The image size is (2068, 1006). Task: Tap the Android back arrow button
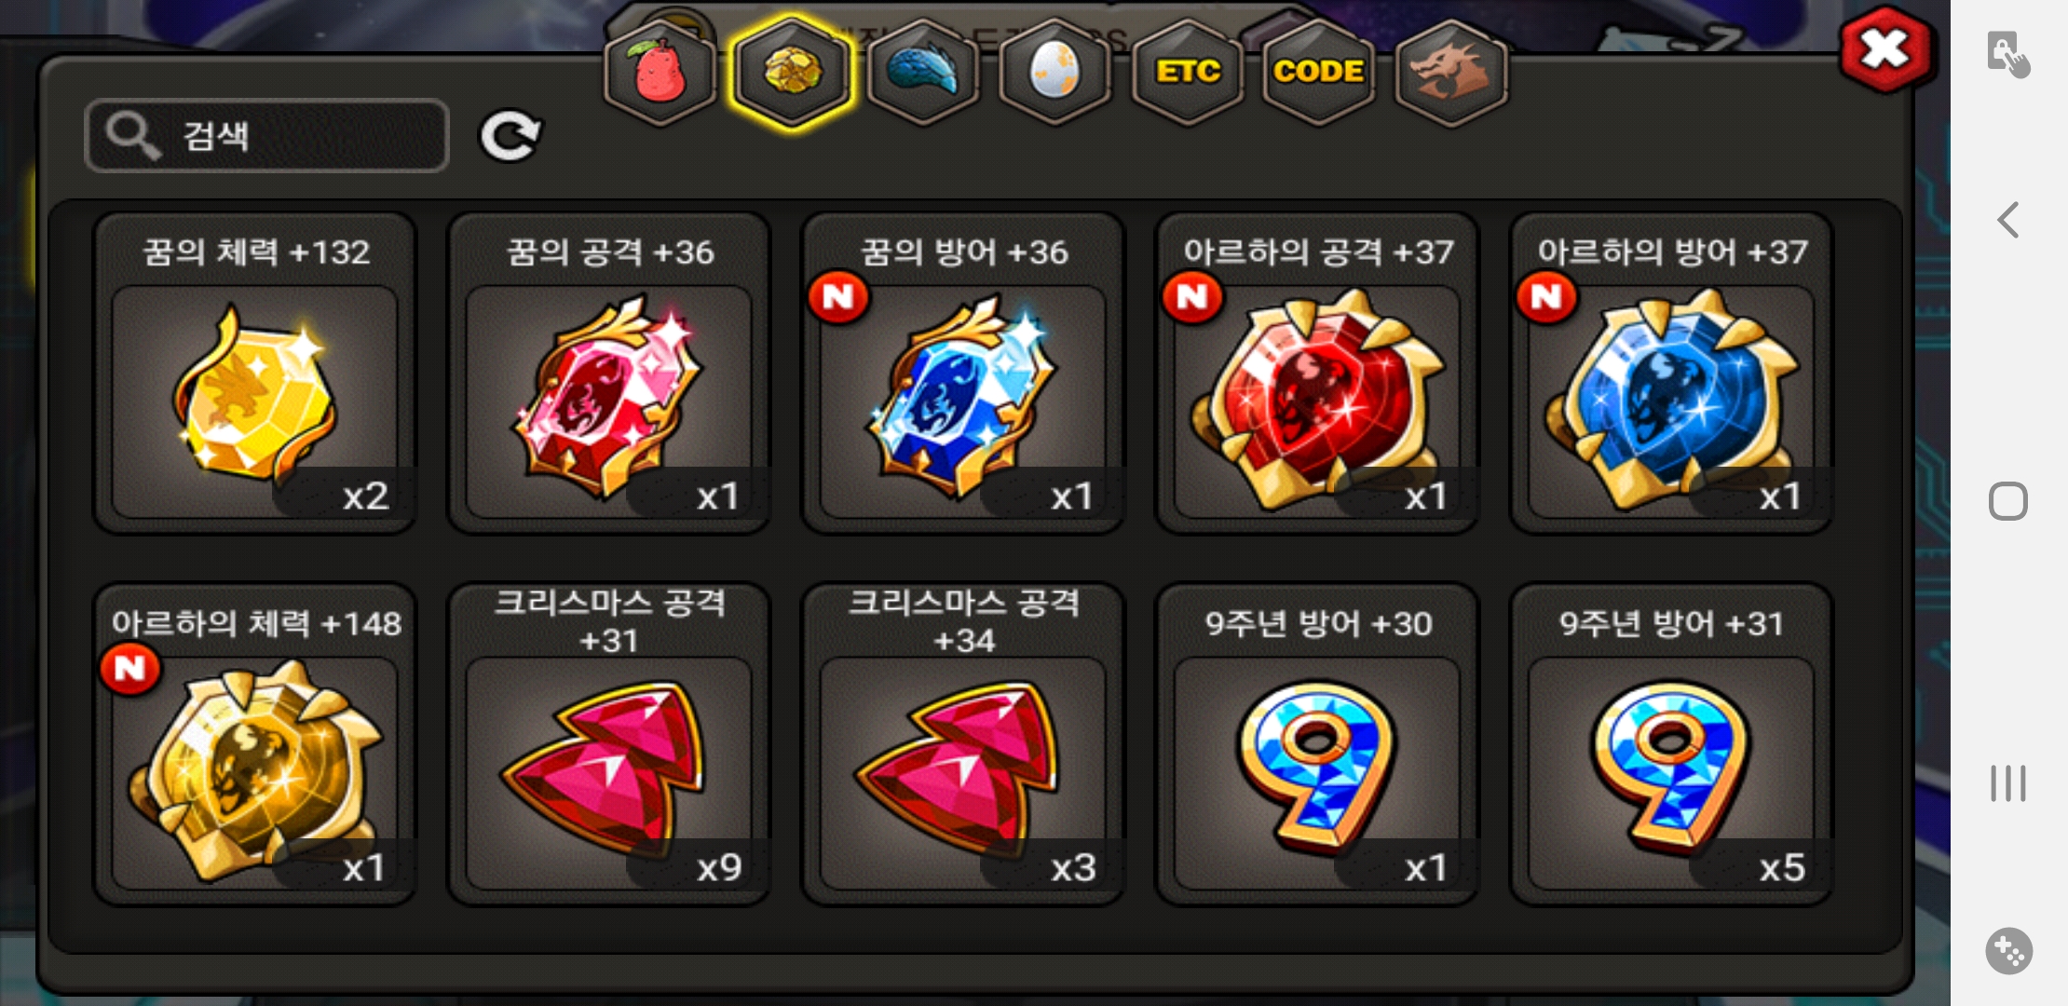(2008, 221)
